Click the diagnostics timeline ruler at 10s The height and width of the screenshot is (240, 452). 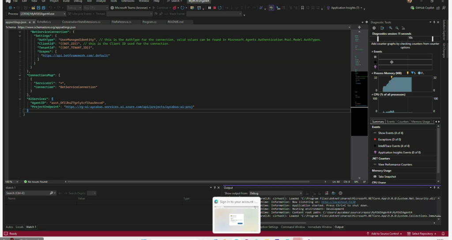click(x=410, y=38)
